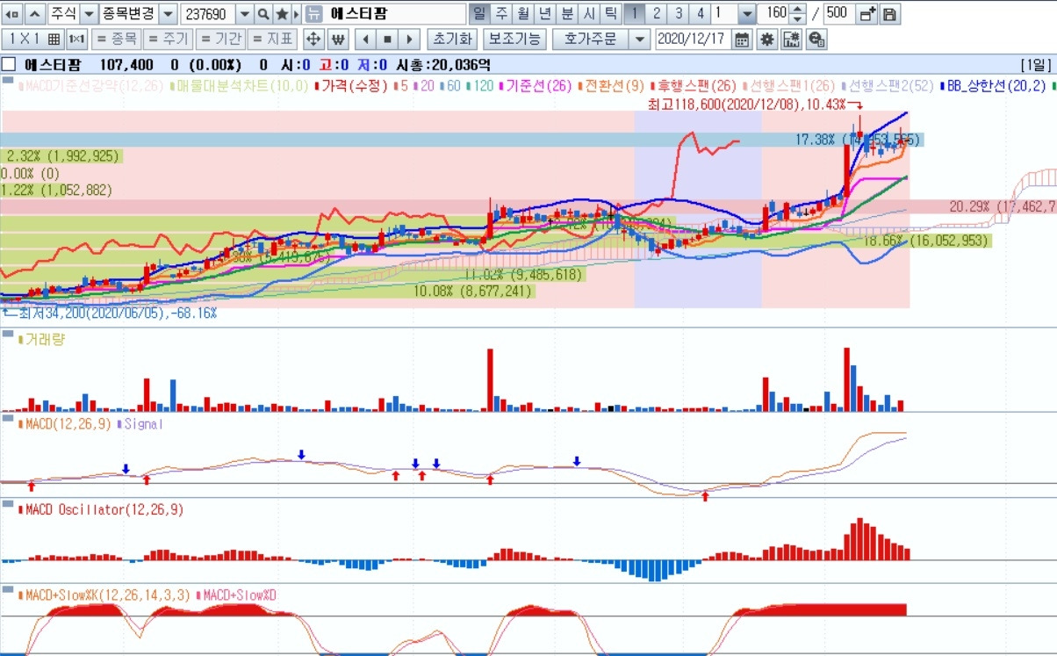
Task: Click the globe link icon
Action: coord(816,40)
